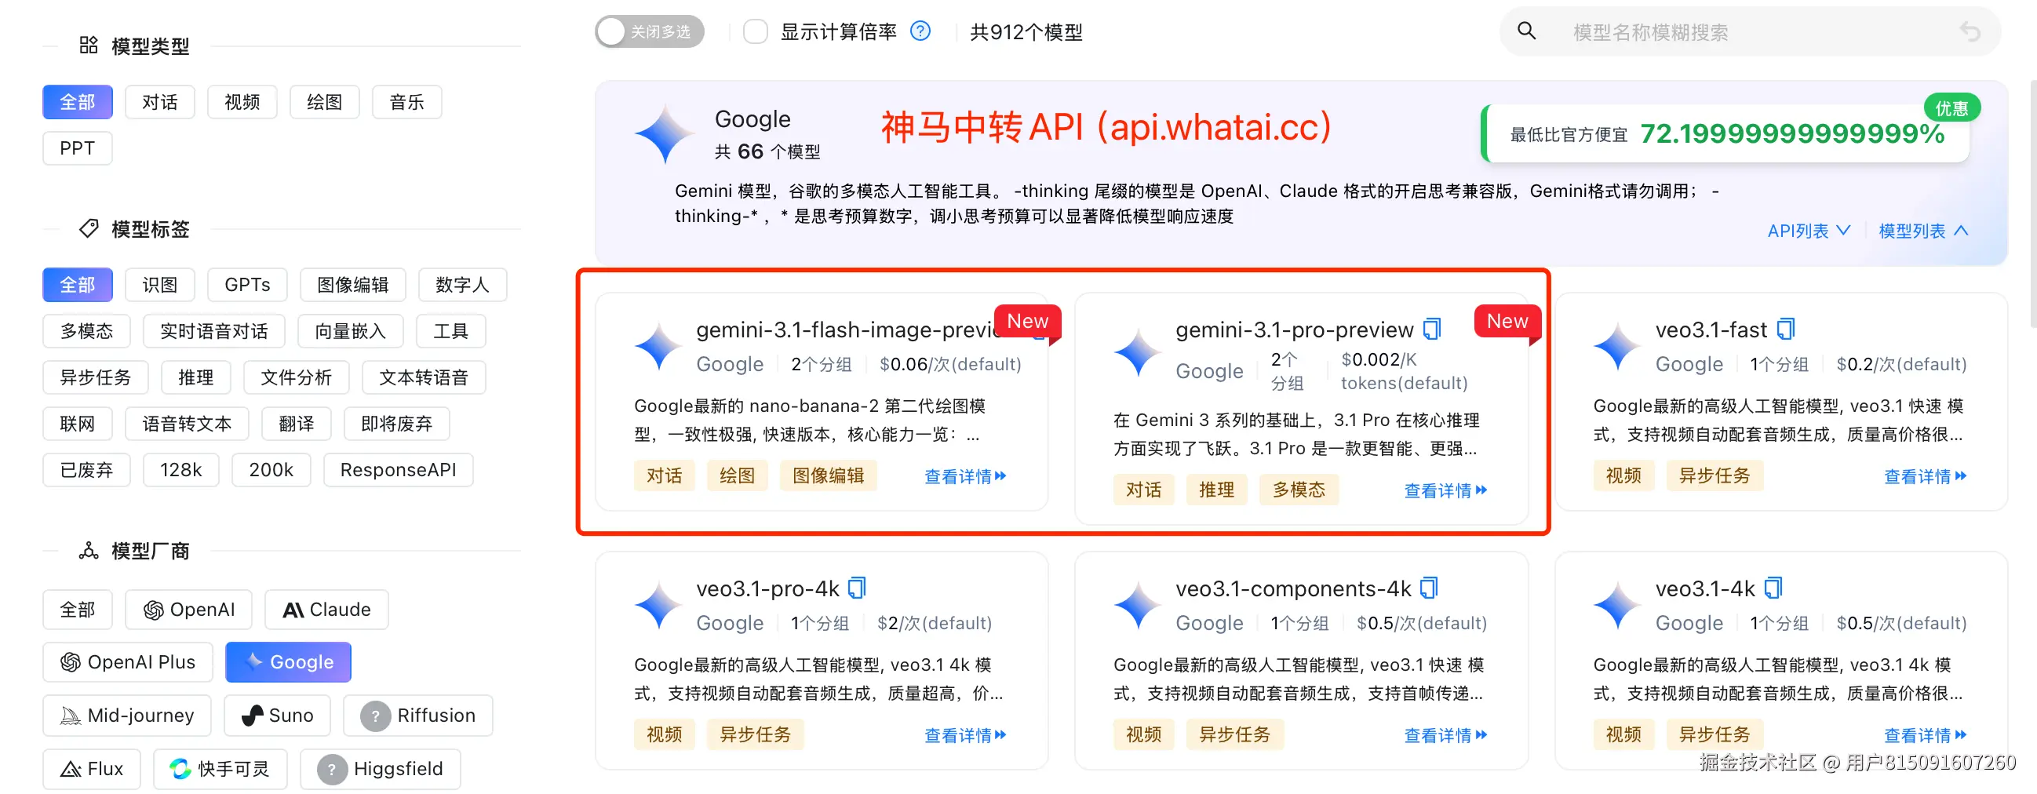
Task: Click the page vertical scrollbar
Action: [2033, 203]
